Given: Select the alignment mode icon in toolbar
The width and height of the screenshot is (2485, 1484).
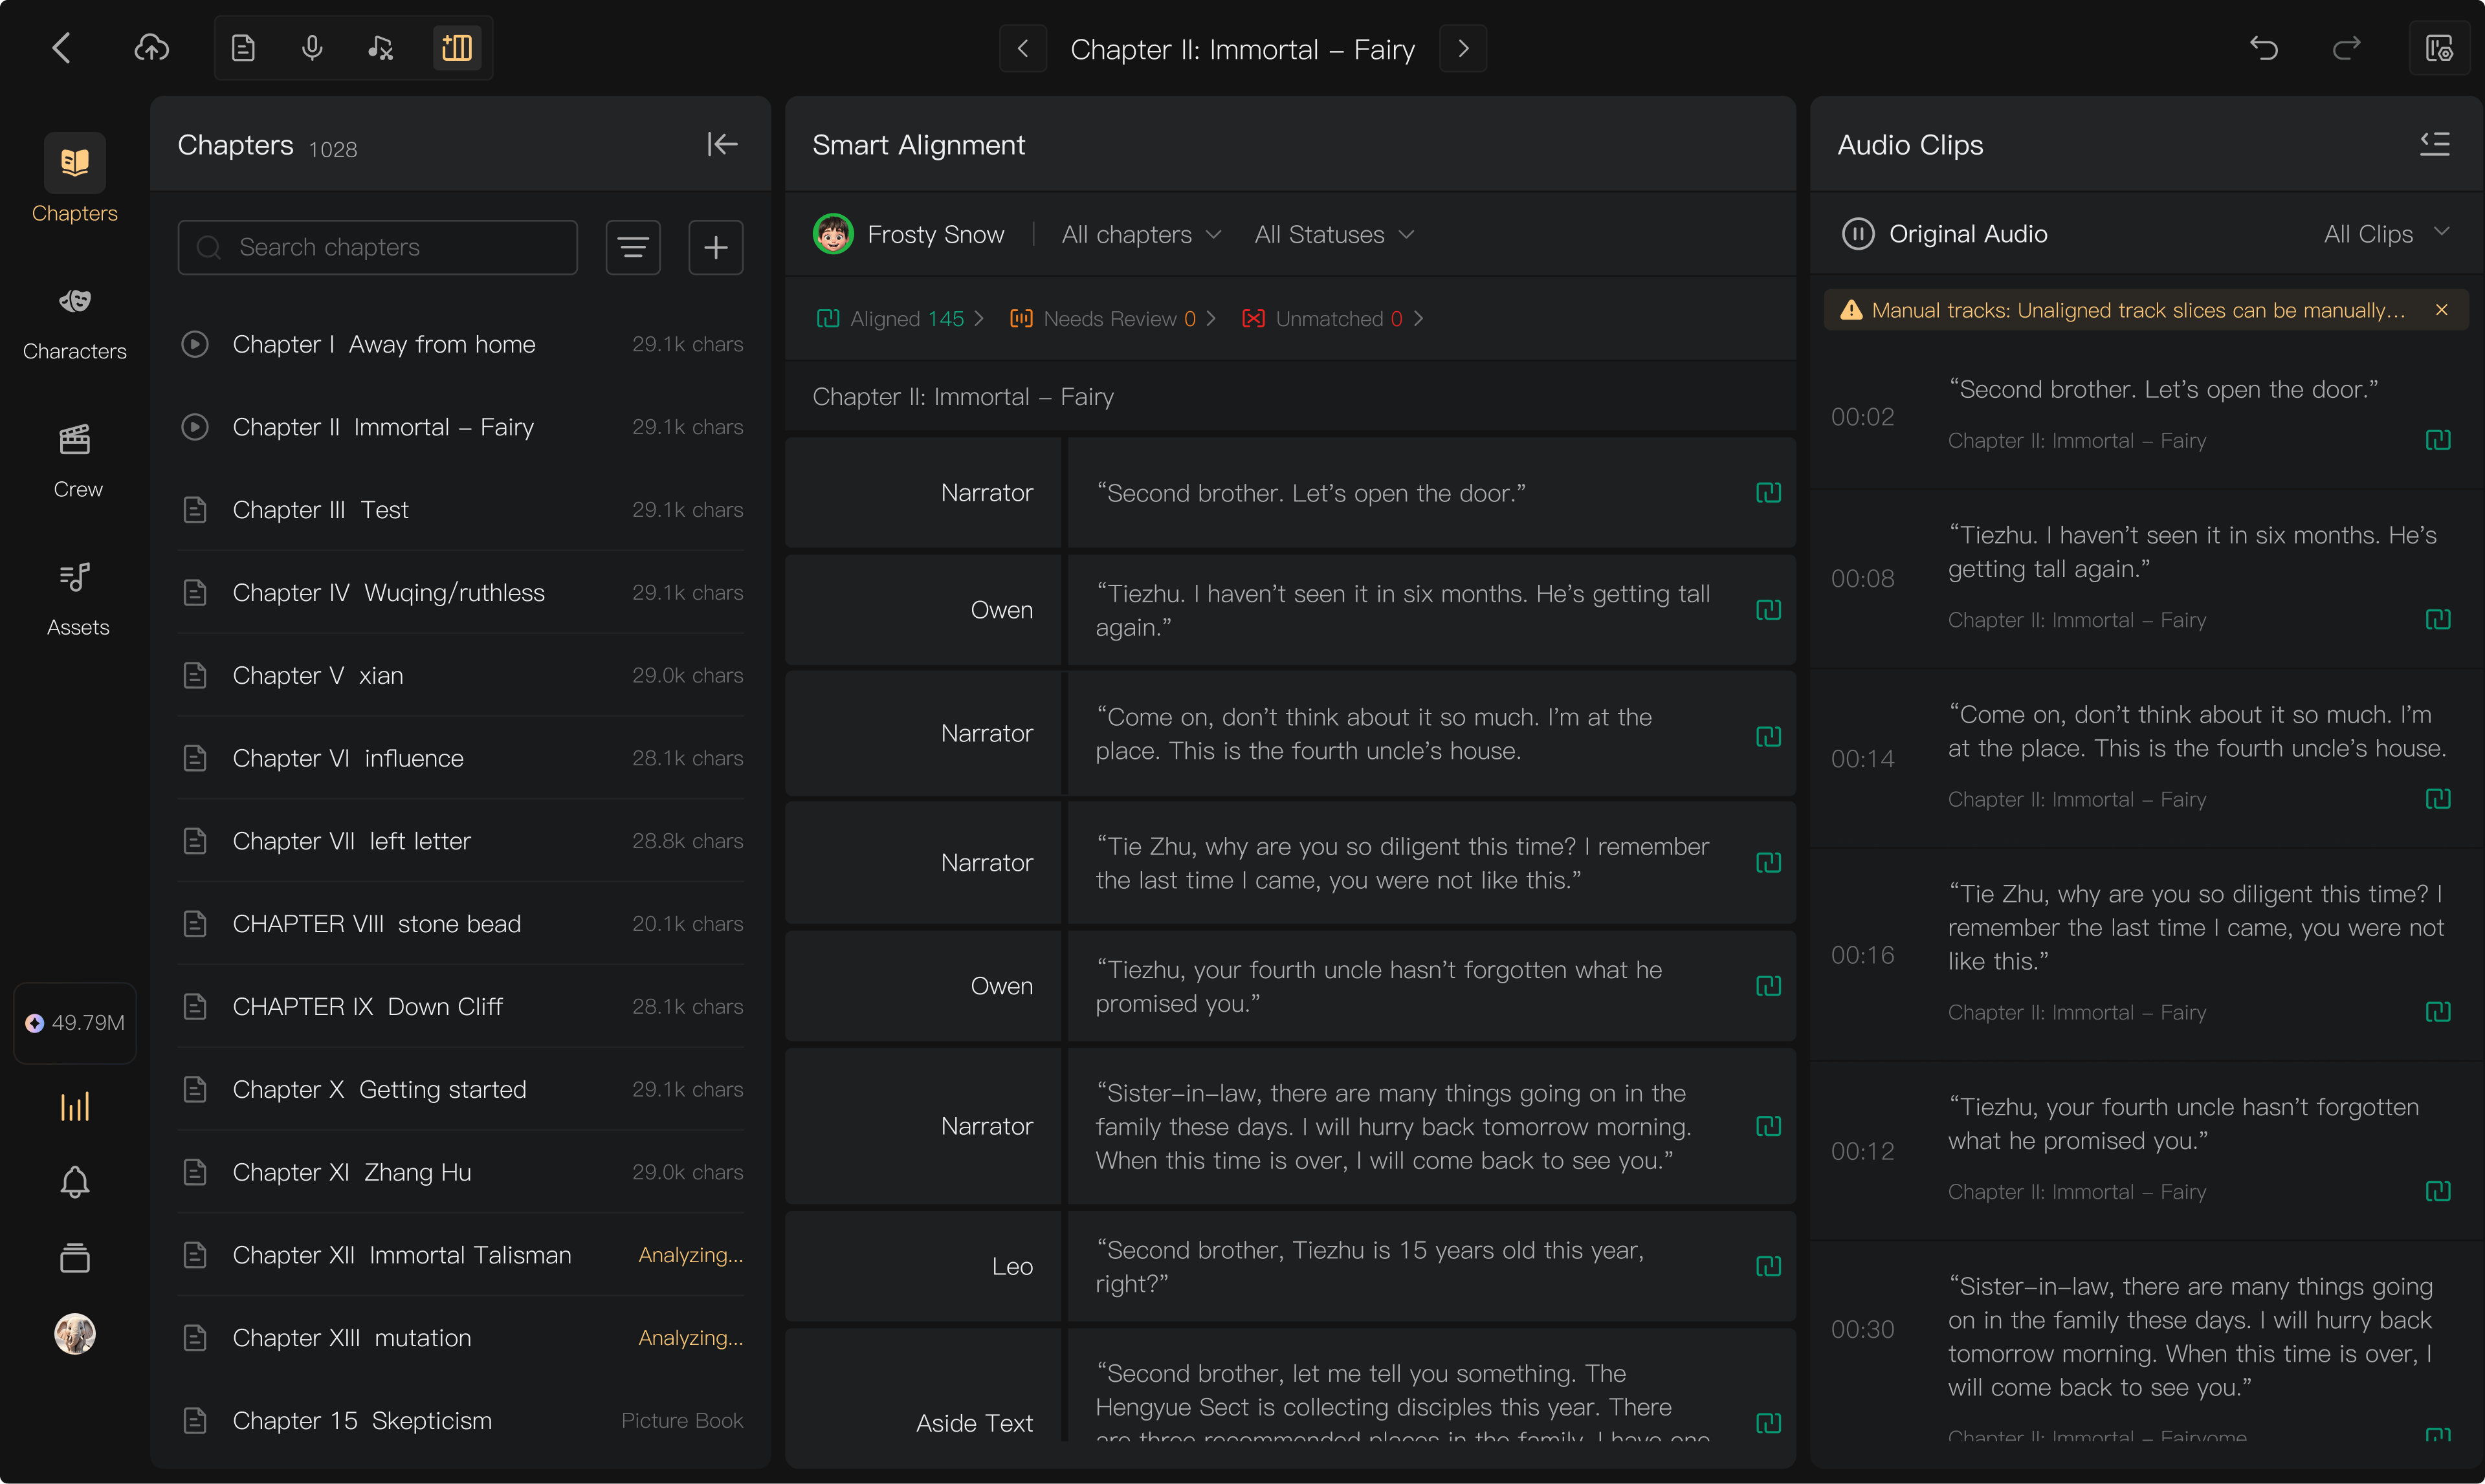Looking at the screenshot, I should tap(457, 48).
